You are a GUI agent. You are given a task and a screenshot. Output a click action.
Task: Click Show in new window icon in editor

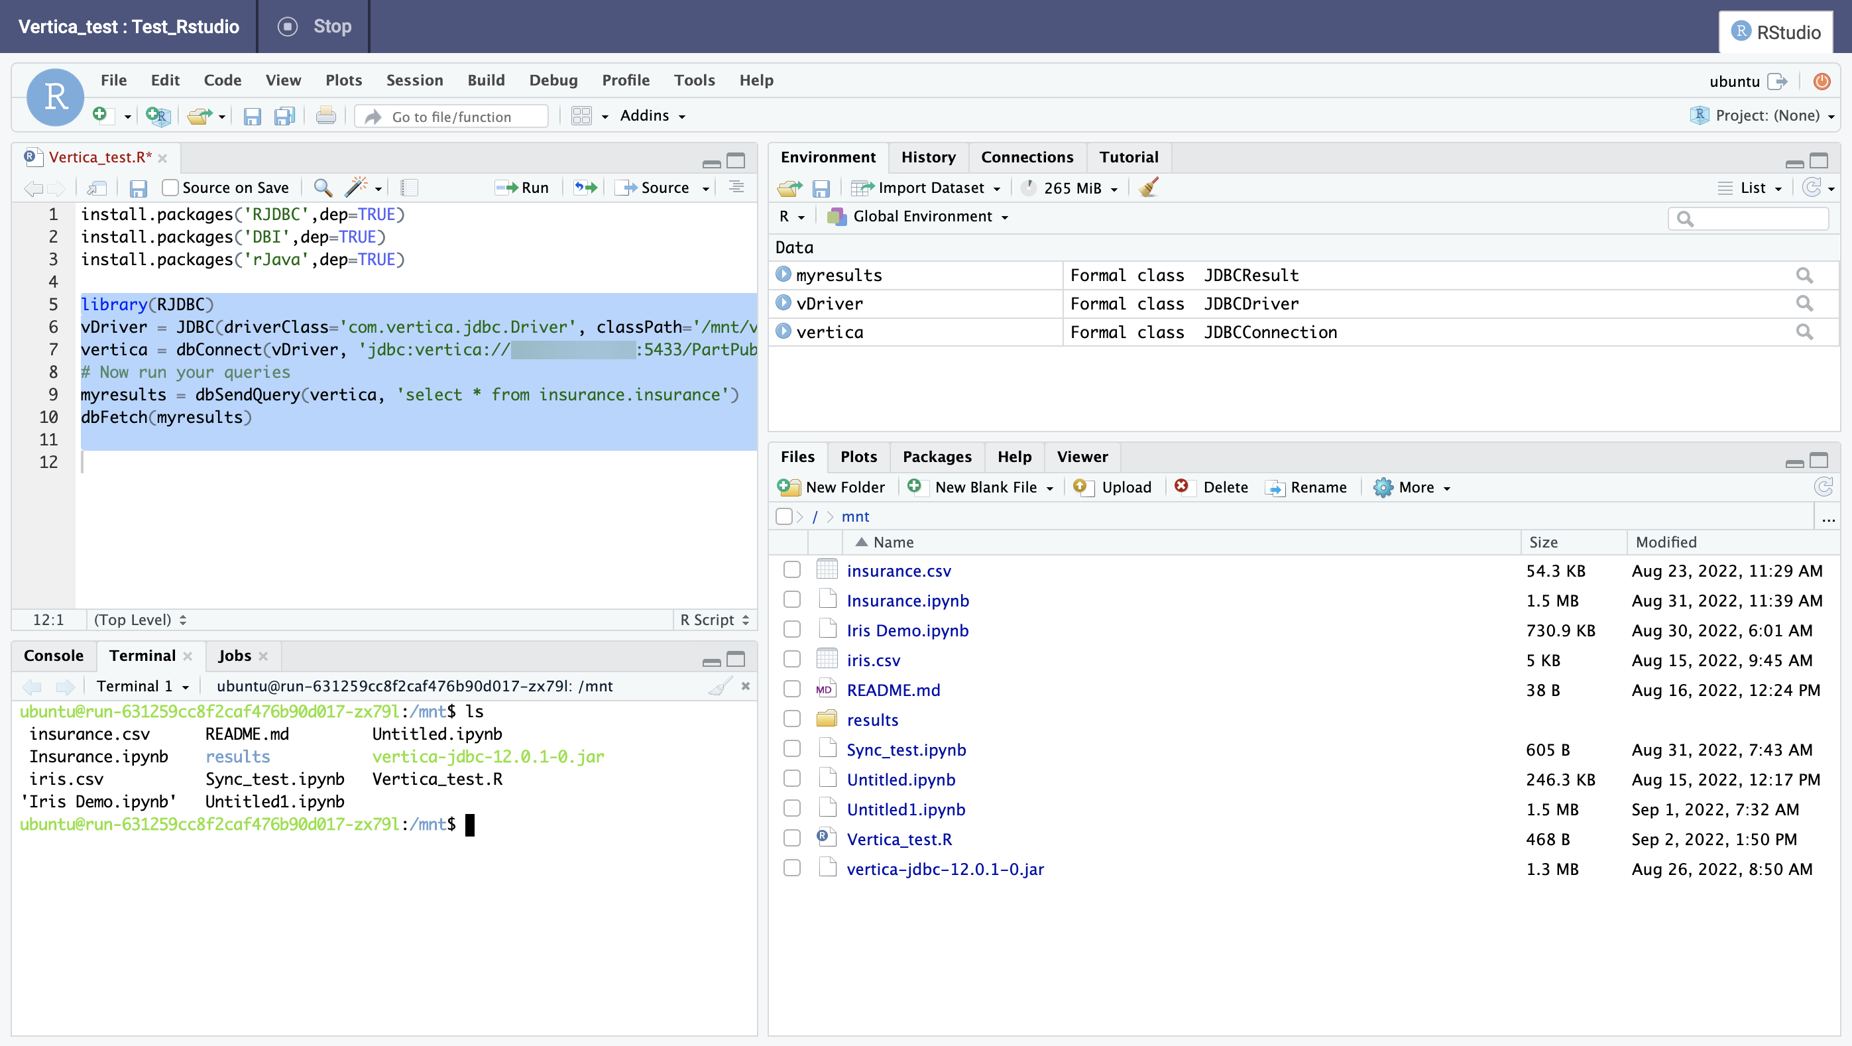(96, 188)
